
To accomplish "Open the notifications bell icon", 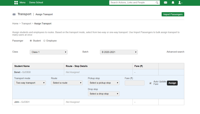I will (x=173, y=3).
